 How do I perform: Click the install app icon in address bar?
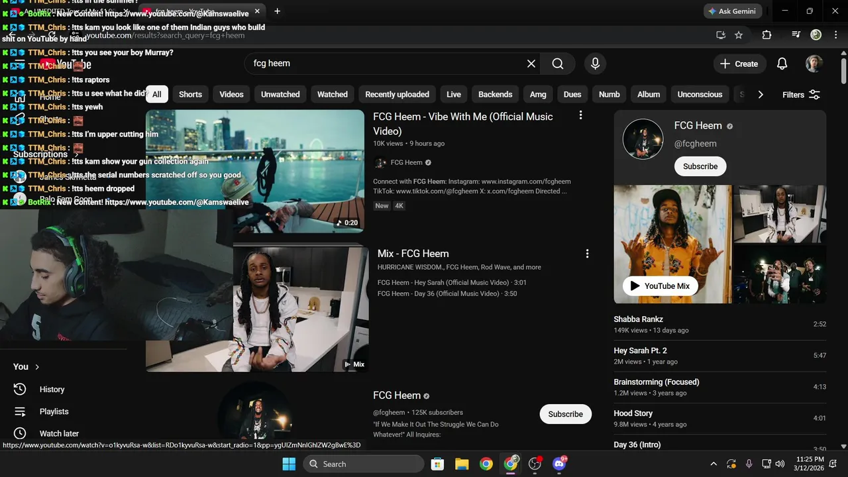(721, 35)
